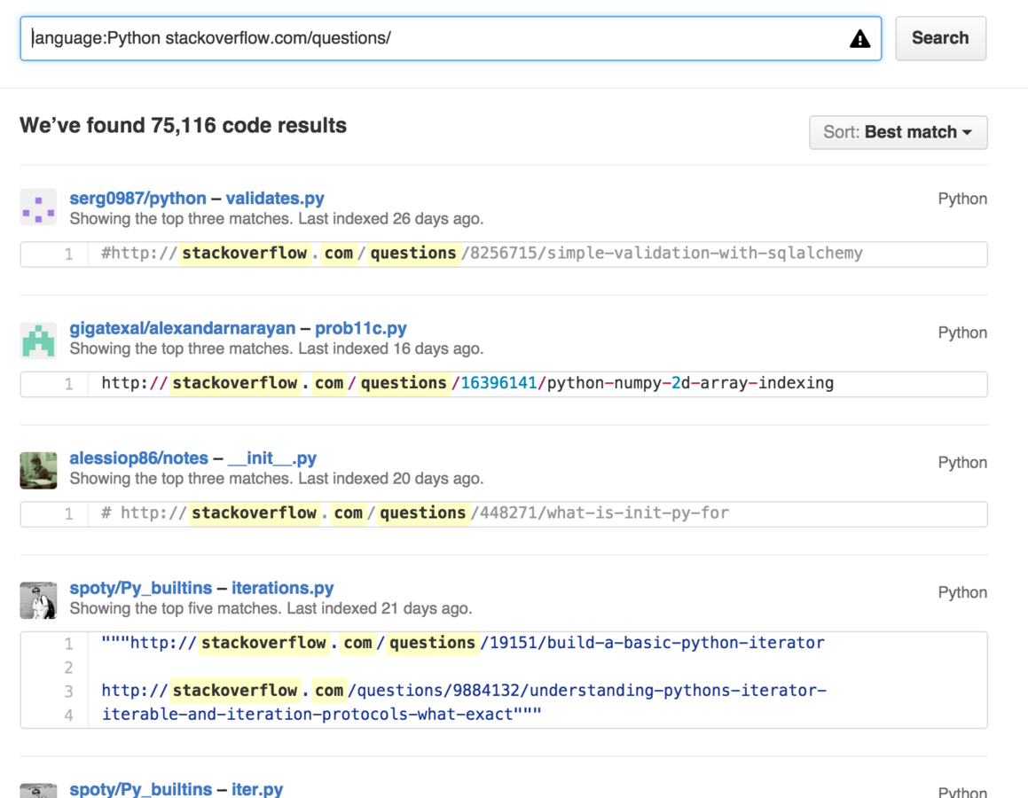Open the alessiop86 user avatar
The width and height of the screenshot is (1028, 798).
[38, 471]
